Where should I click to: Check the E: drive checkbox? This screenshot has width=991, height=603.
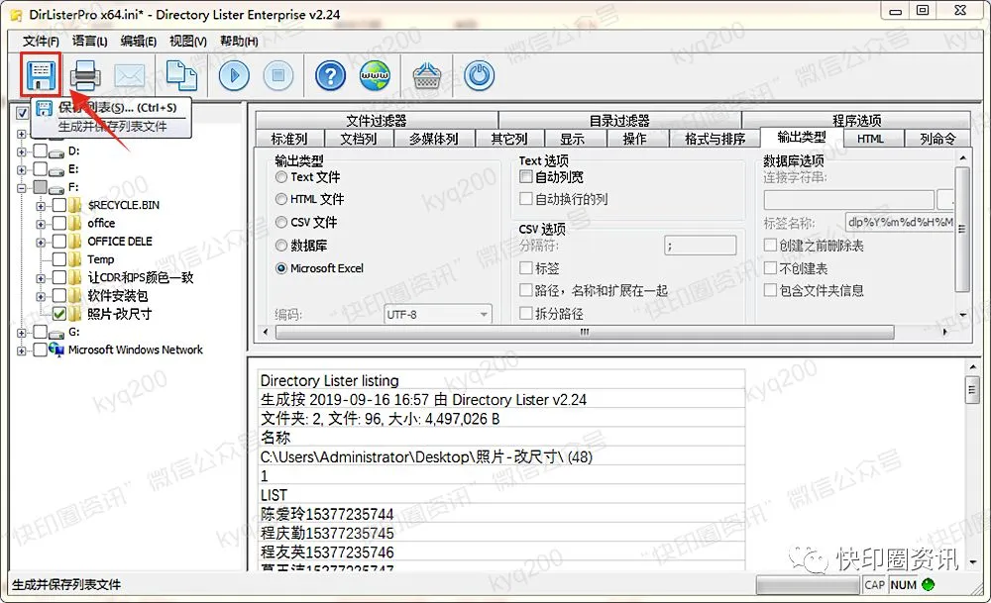tap(40, 169)
